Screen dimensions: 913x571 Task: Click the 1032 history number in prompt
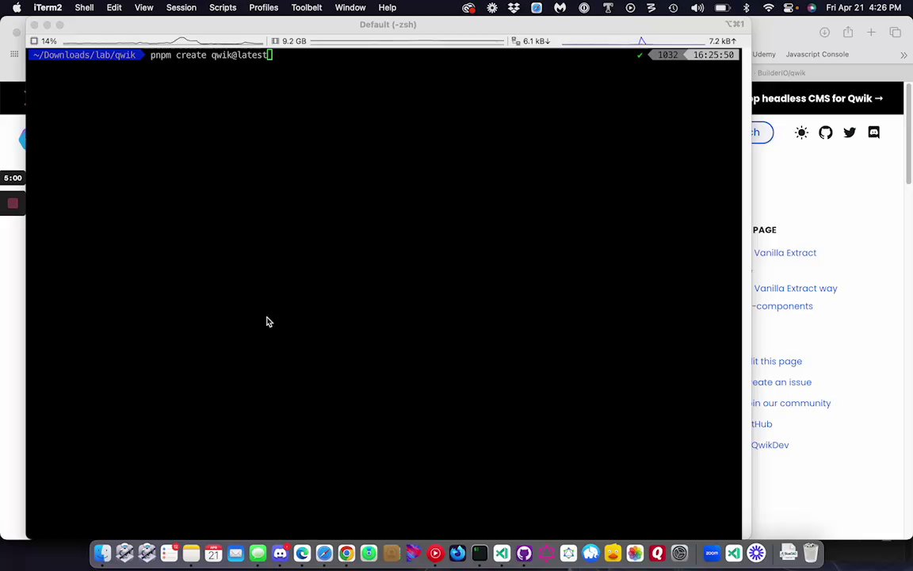pos(667,55)
